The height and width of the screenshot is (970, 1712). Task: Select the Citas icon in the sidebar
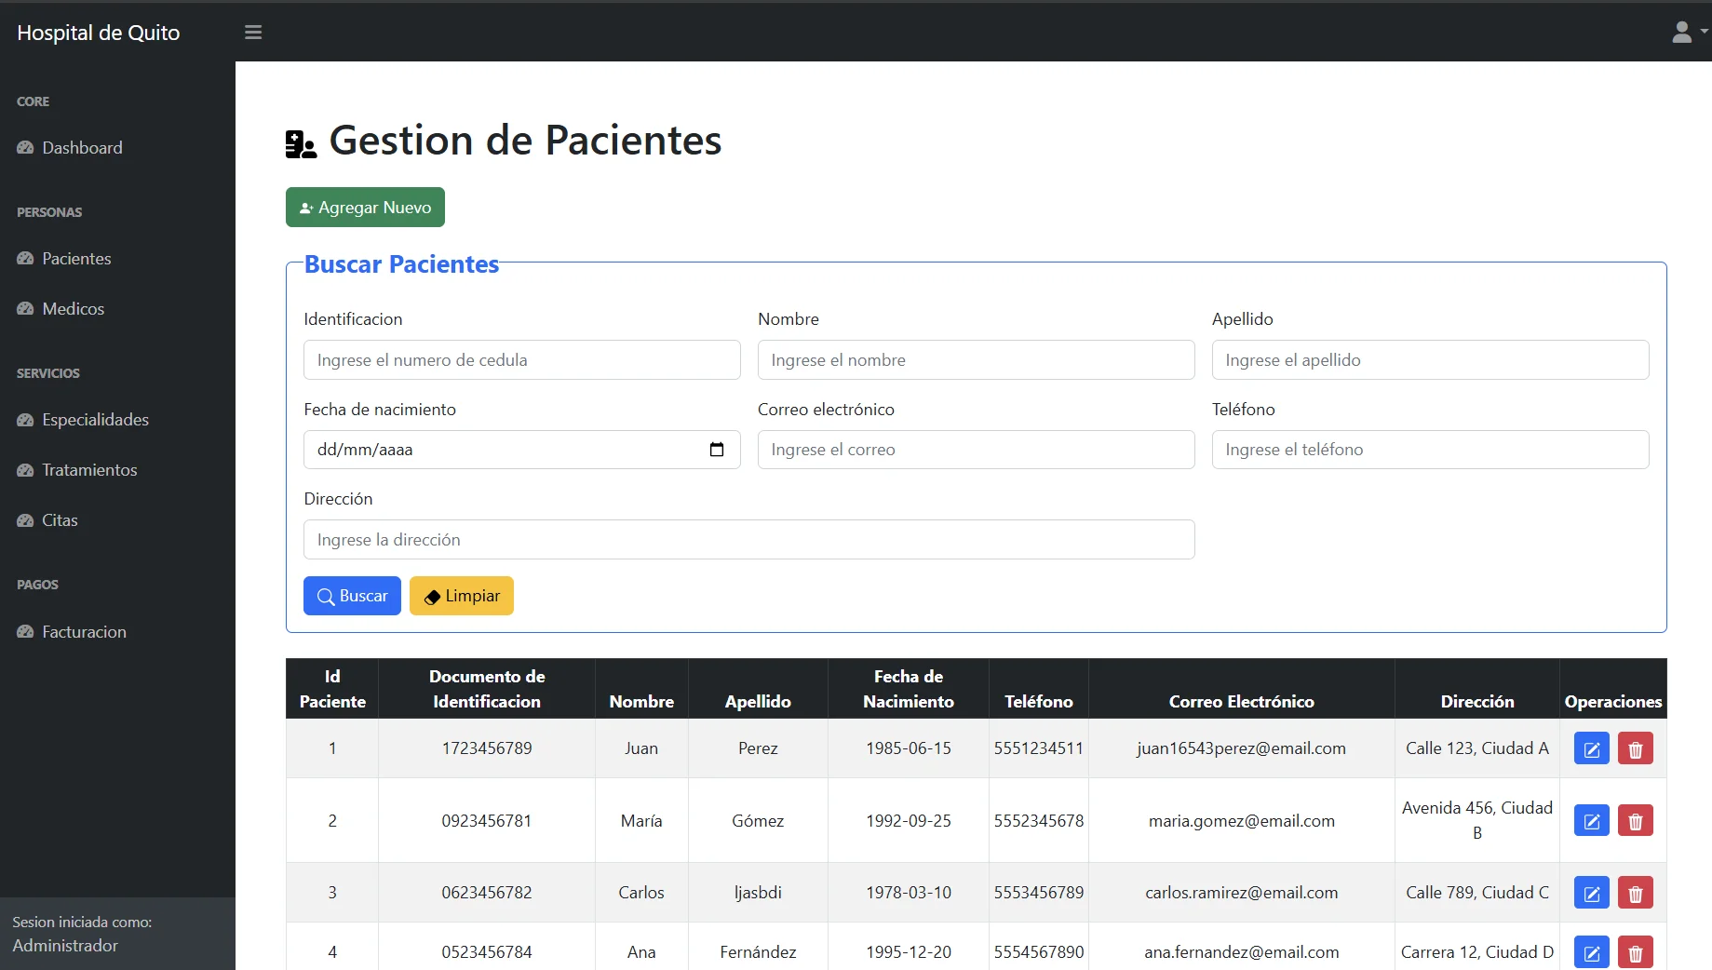tap(26, 520)
